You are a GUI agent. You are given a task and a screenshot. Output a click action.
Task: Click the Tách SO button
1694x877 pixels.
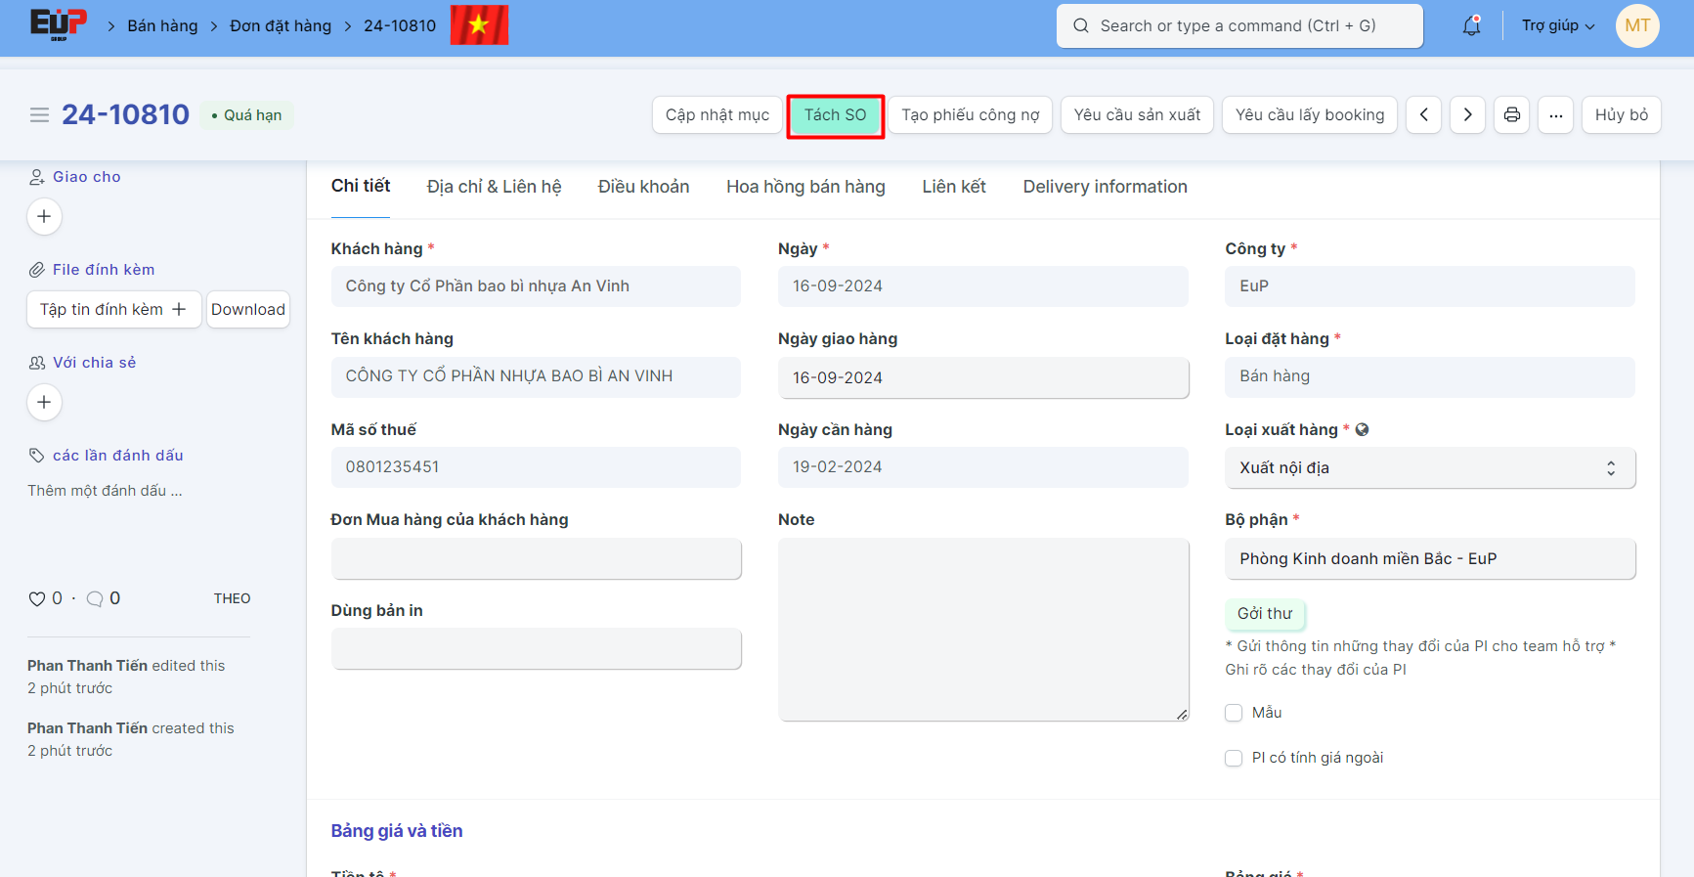835,115
